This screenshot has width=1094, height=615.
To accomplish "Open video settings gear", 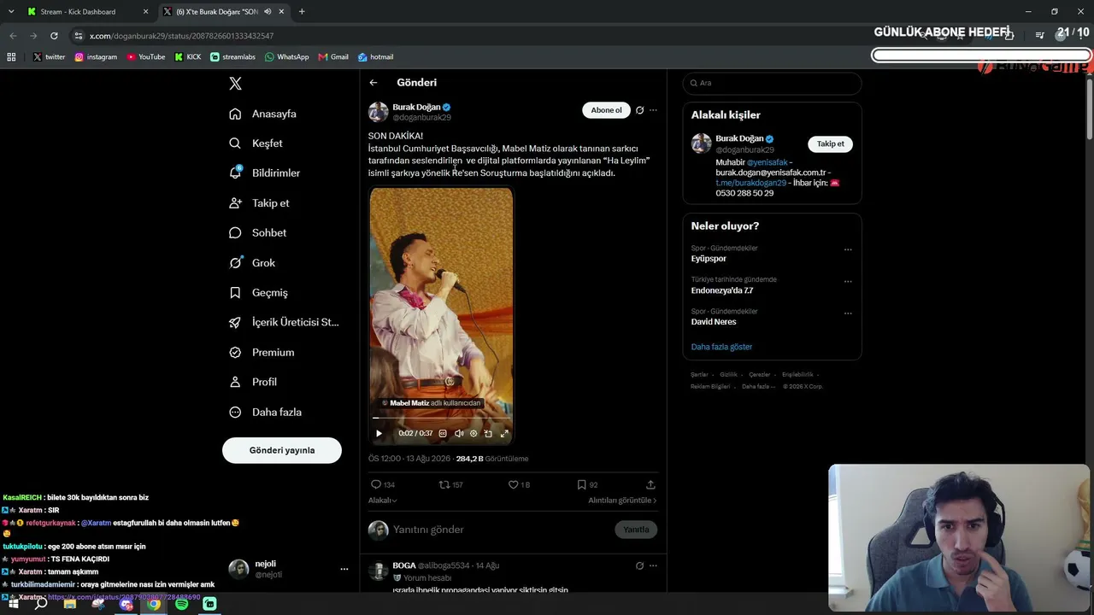I will click(x=473, y=434).
